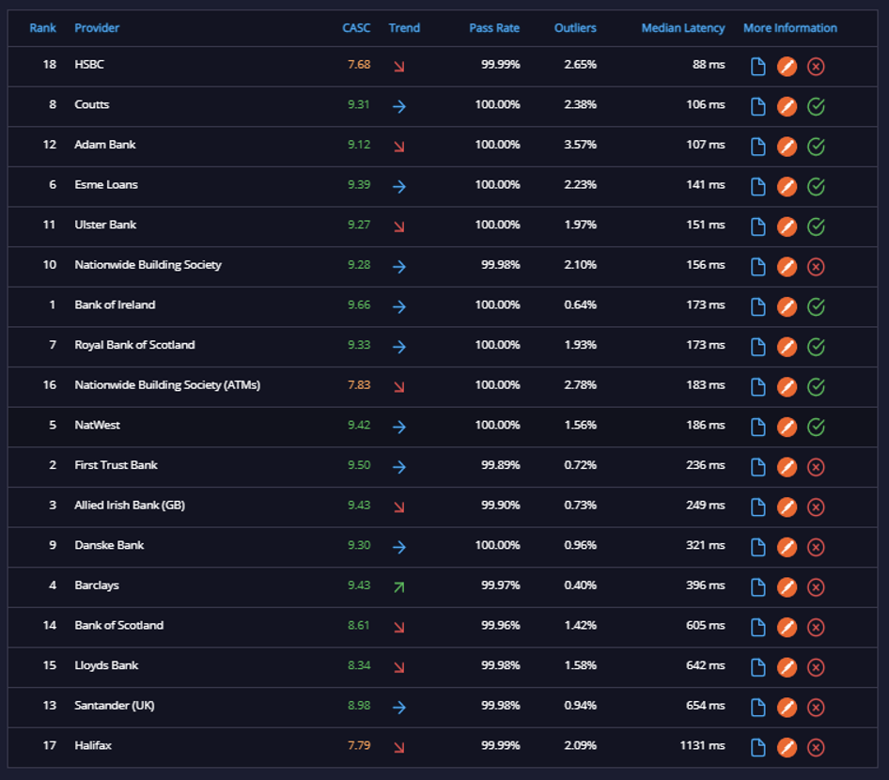The image size is (889, 780).
Task: Open the document icon for Lloyds Bank
Action: coord(757,667)
